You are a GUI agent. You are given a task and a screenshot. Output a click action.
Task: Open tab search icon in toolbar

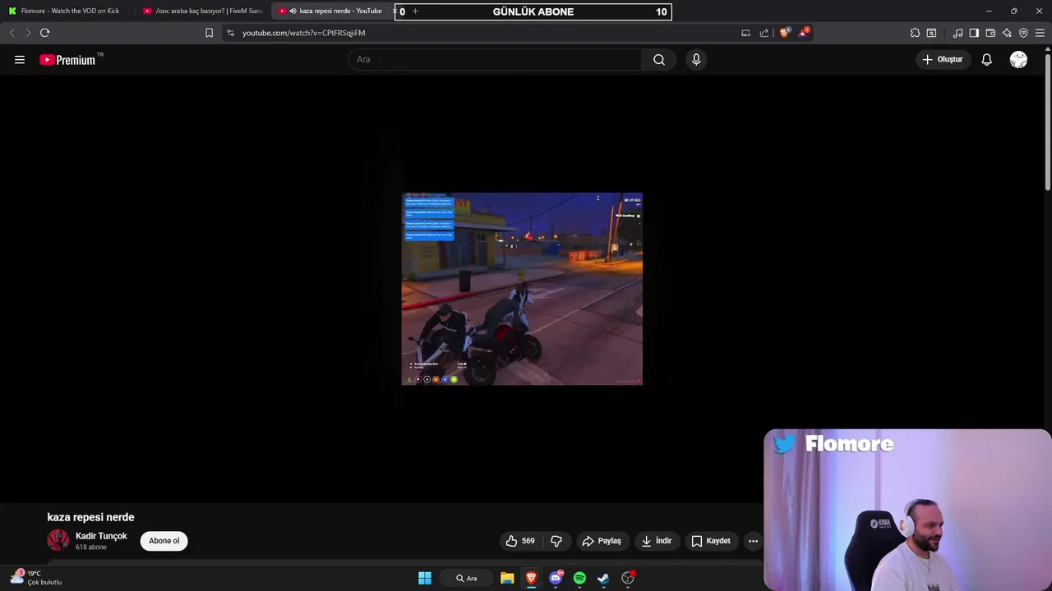coord(931,33)
